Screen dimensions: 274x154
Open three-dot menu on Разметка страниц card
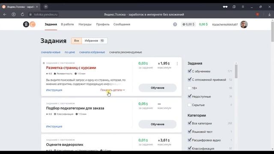click(177, 64)
